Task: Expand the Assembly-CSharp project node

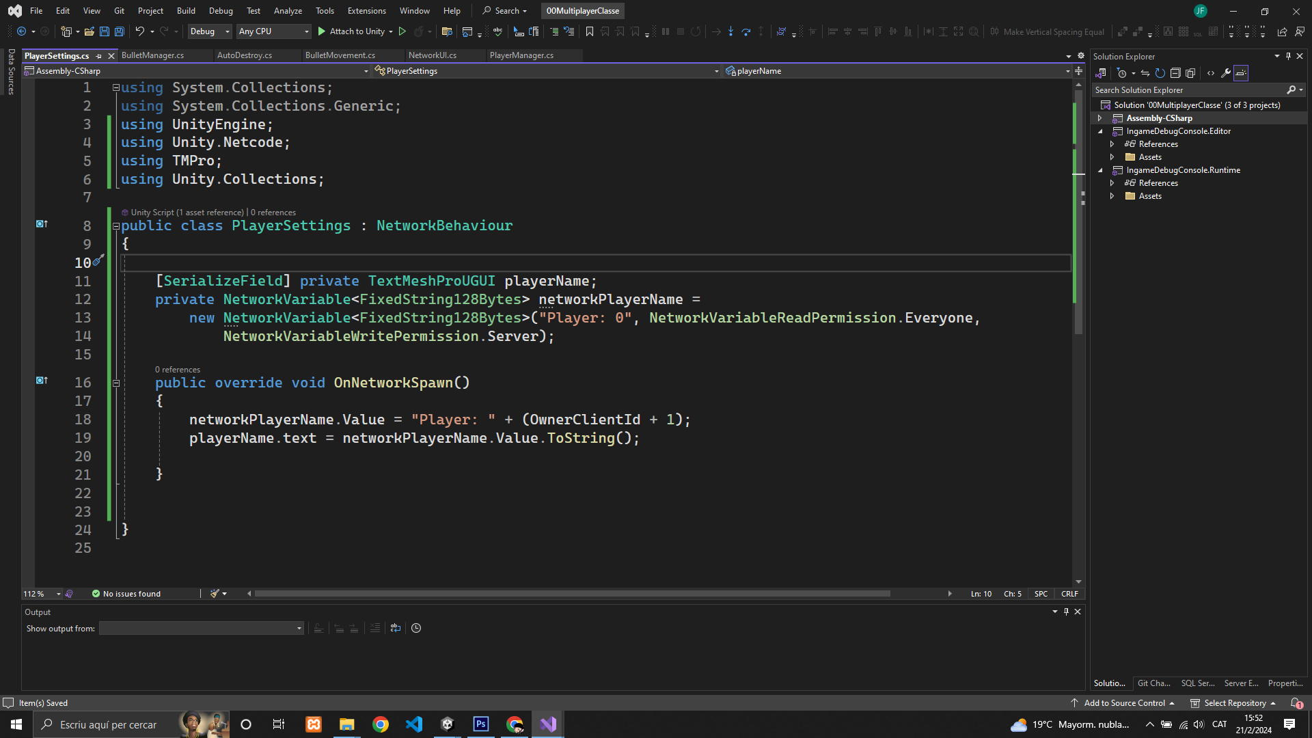Action: point(1099,118)
